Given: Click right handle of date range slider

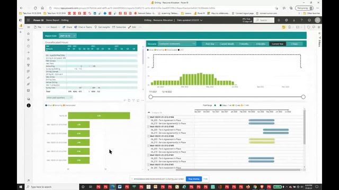Looking at the screenshot, I should click(x=303, y=97).
